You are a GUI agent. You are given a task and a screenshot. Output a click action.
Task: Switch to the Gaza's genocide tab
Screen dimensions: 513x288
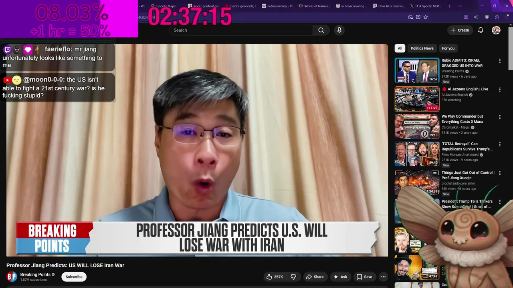pyautogui.click(x=240, y=6)
